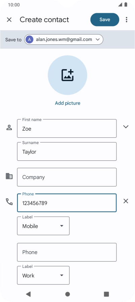This screenshot has height=302, width=135.
Task: Tap the company building icon
Action: (x=9, y=176)
